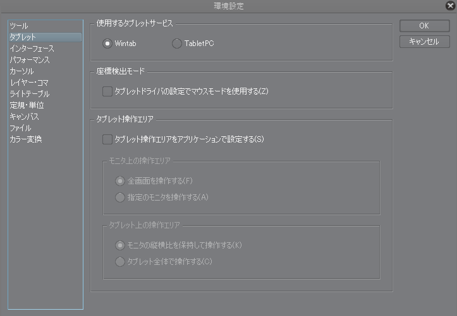Open the 定規・単位 category
The height and width of the screenshot is (316, 457).
point(45,105)
